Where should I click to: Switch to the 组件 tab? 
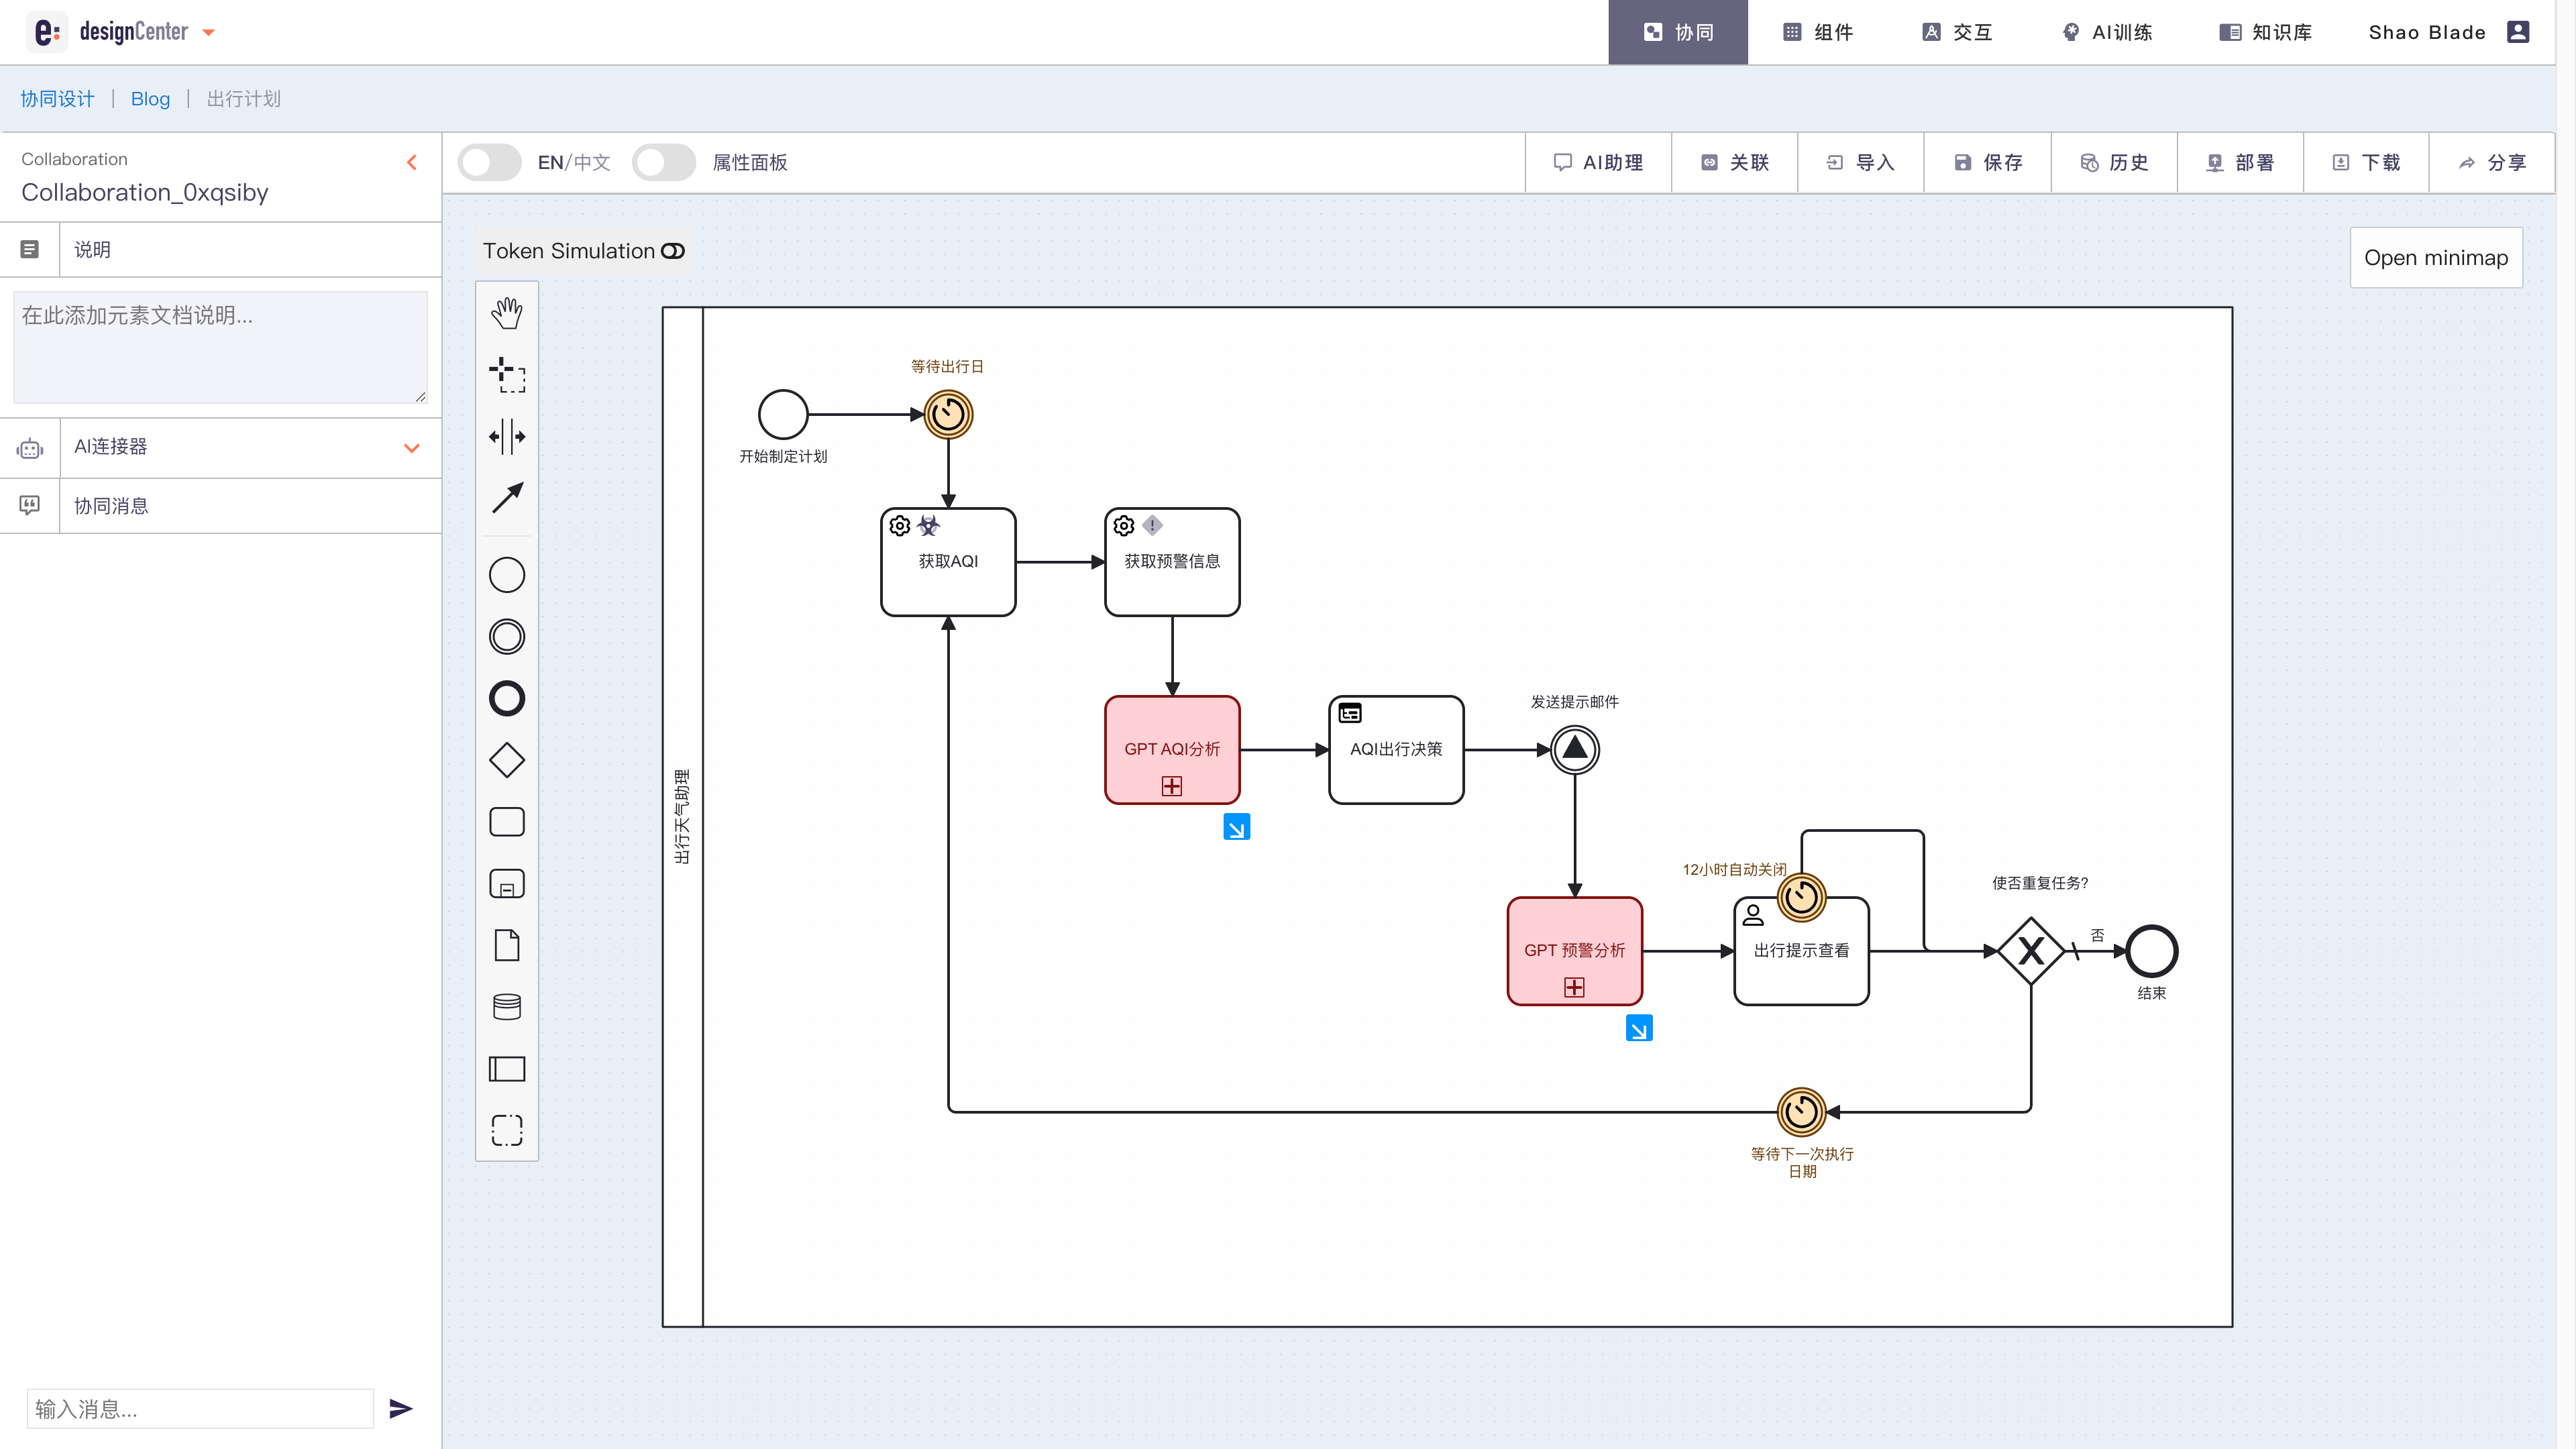[1818, 32]
